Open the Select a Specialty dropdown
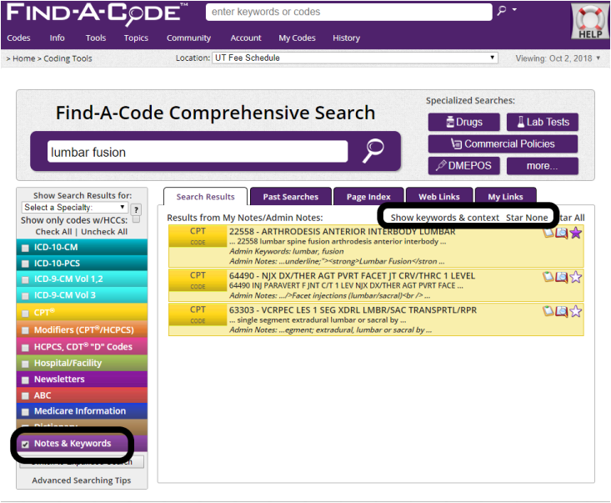Viewport: 611px width, 503px height. click(75, 207)
